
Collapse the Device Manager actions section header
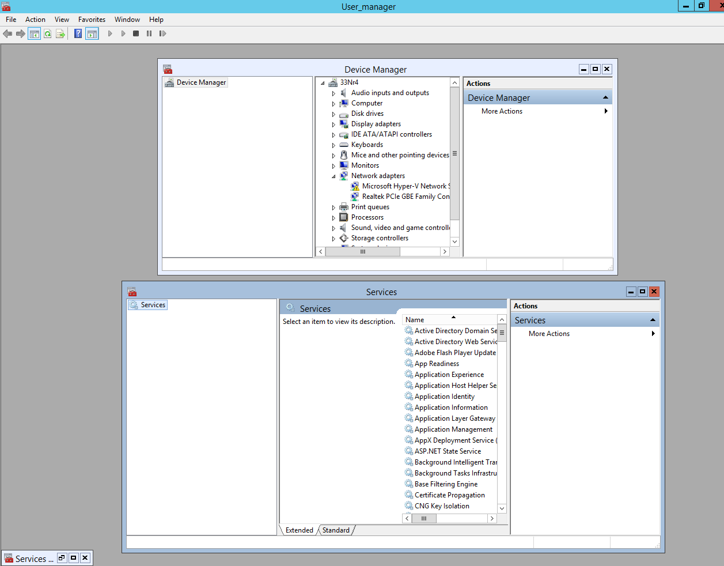[x=605, y=97]
